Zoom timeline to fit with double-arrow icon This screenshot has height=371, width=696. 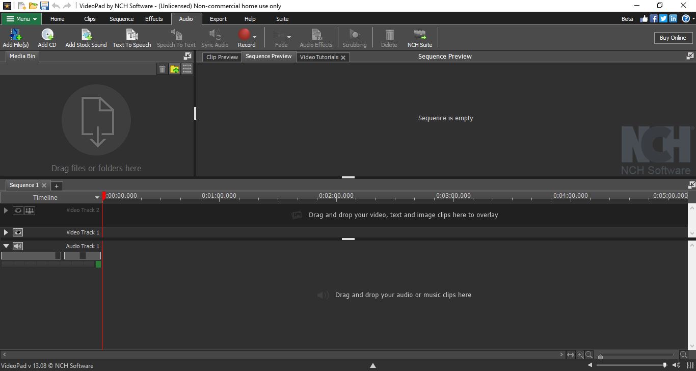tap(571, 355)
